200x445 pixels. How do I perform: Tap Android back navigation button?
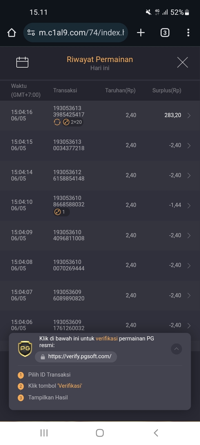(156, 433)
